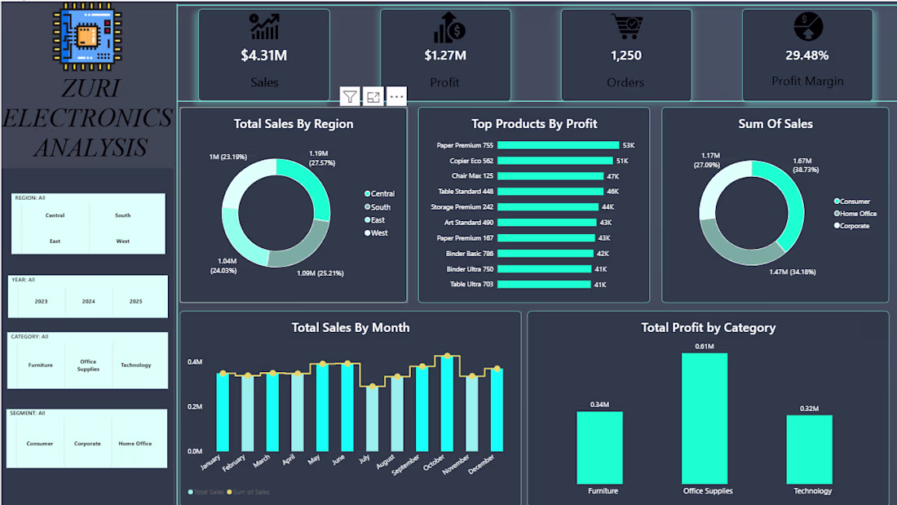Click the Sum of Sales legend item below month chart
The image size is (897, 505).
click(x=248, y=492)
